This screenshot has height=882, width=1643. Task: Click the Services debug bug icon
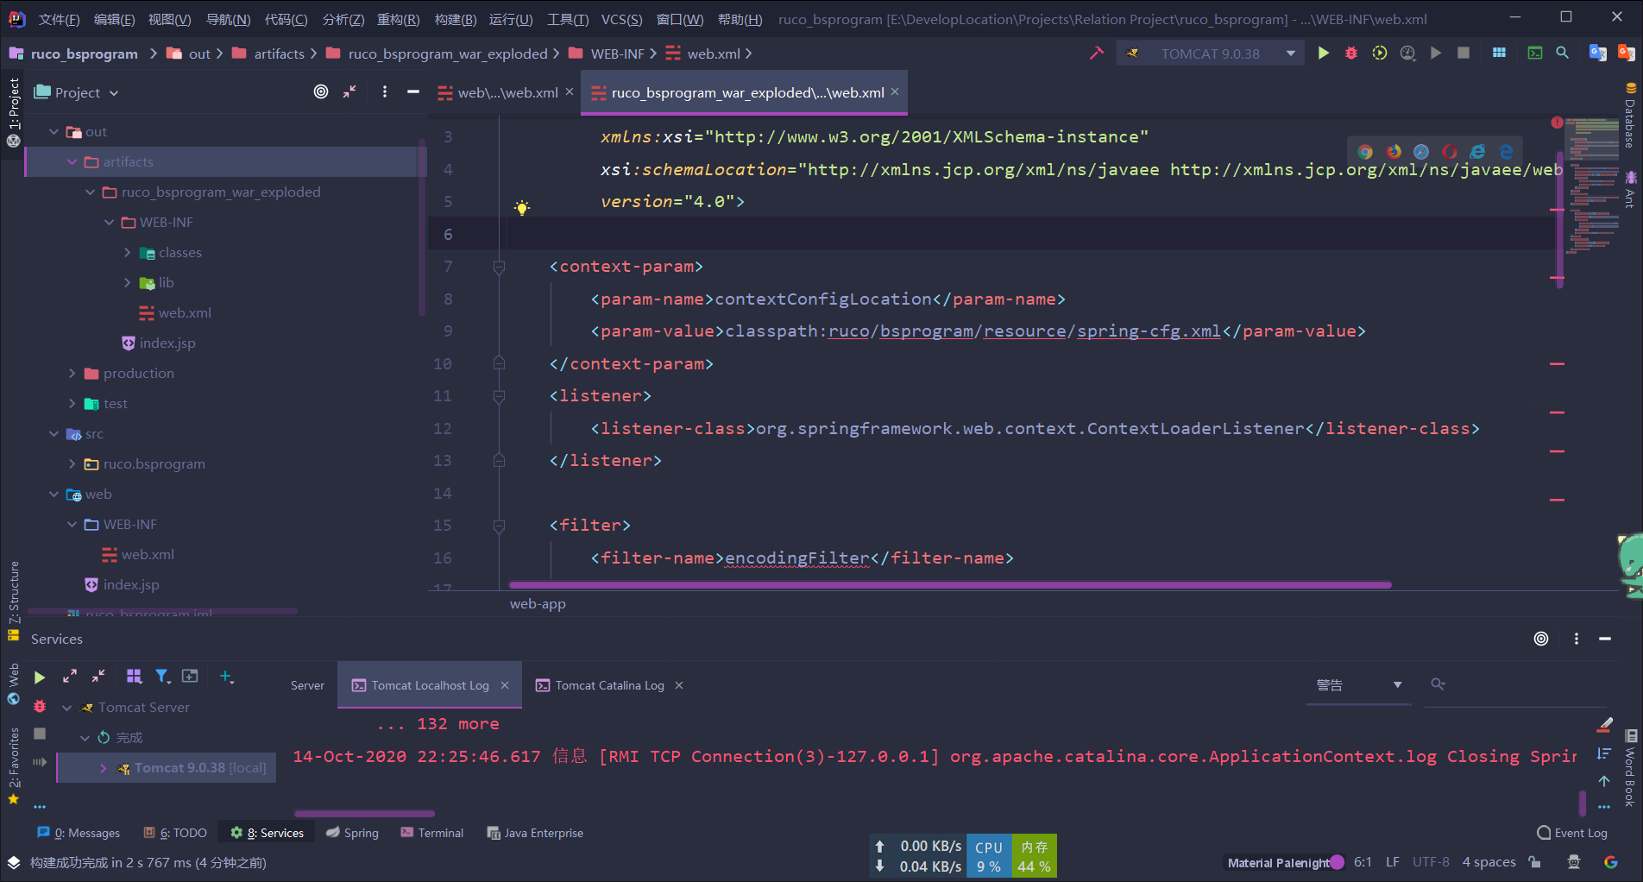click(x=40, y=706)
